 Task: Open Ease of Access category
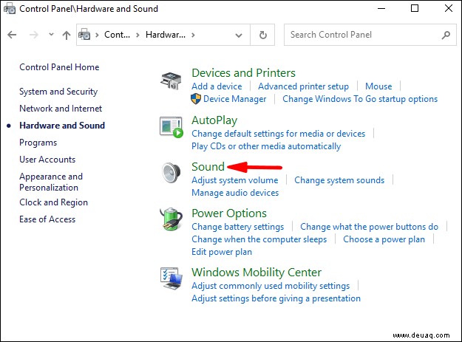(47, 219)
